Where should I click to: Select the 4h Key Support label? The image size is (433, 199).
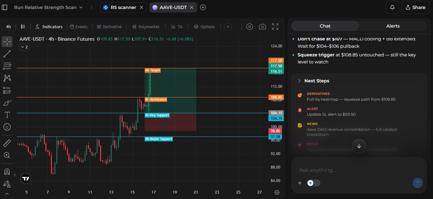tap(157, 115)
